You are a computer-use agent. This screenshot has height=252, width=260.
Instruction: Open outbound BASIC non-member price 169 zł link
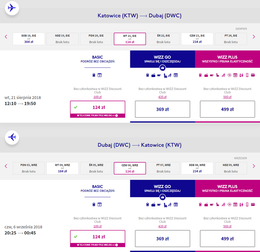(98, 97)
